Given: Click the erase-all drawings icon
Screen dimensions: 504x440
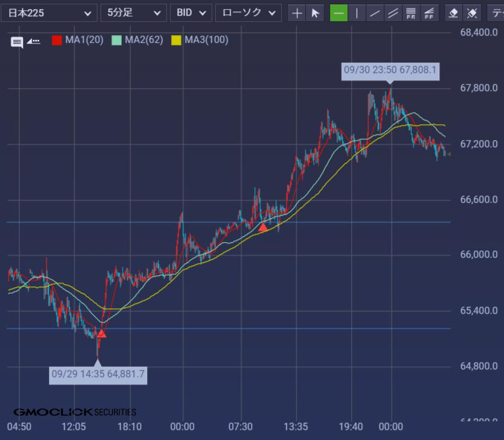Looking at the screenshot, I should tap(472, 13).
